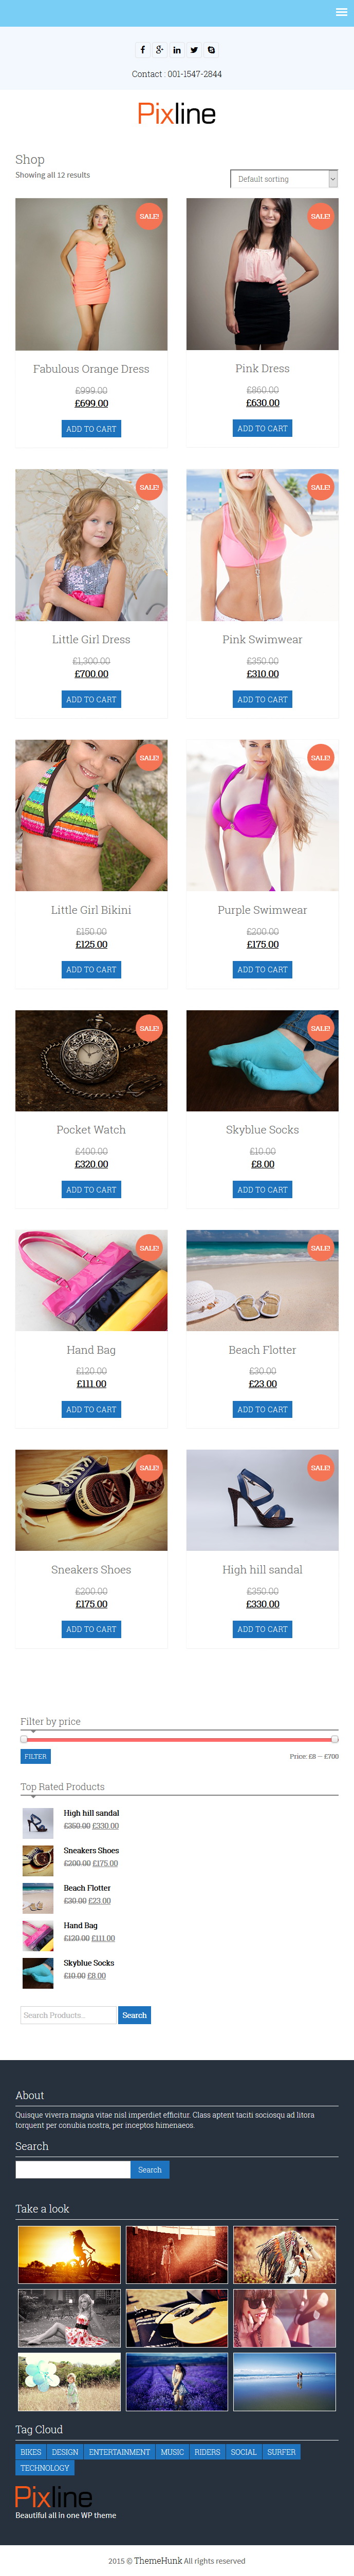Click the Google Plus social icon
354x2576 pixels.
159,49
